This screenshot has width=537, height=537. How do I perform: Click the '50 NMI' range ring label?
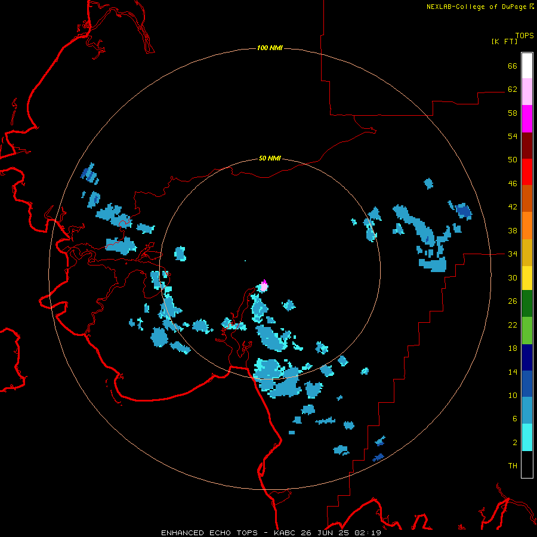tap(270, 158)
